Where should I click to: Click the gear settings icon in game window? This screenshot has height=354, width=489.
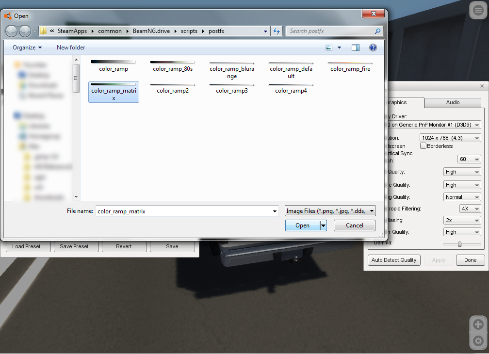point(478,340)
